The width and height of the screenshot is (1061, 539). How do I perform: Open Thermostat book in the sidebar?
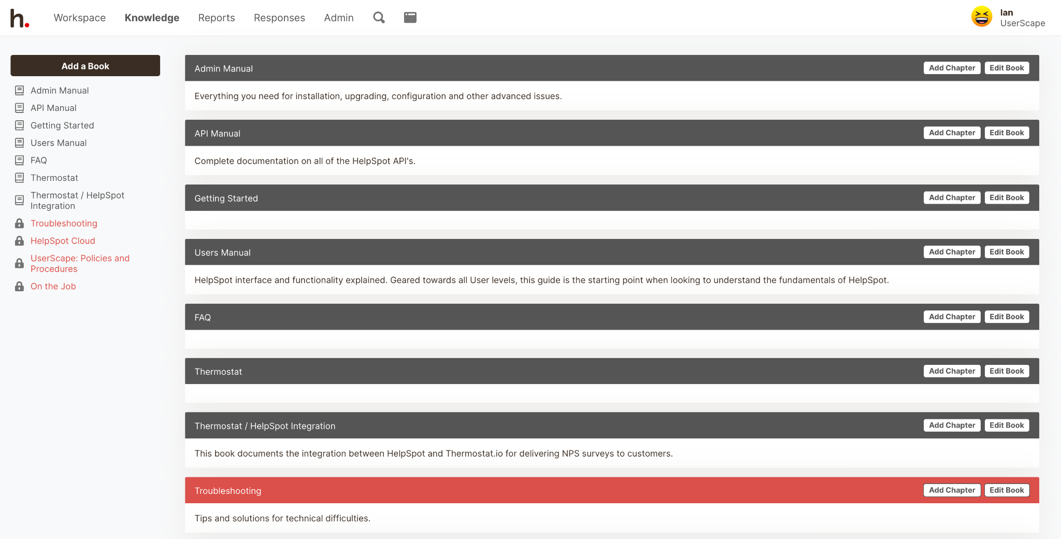pyautogui.click(x=54, y=178)
